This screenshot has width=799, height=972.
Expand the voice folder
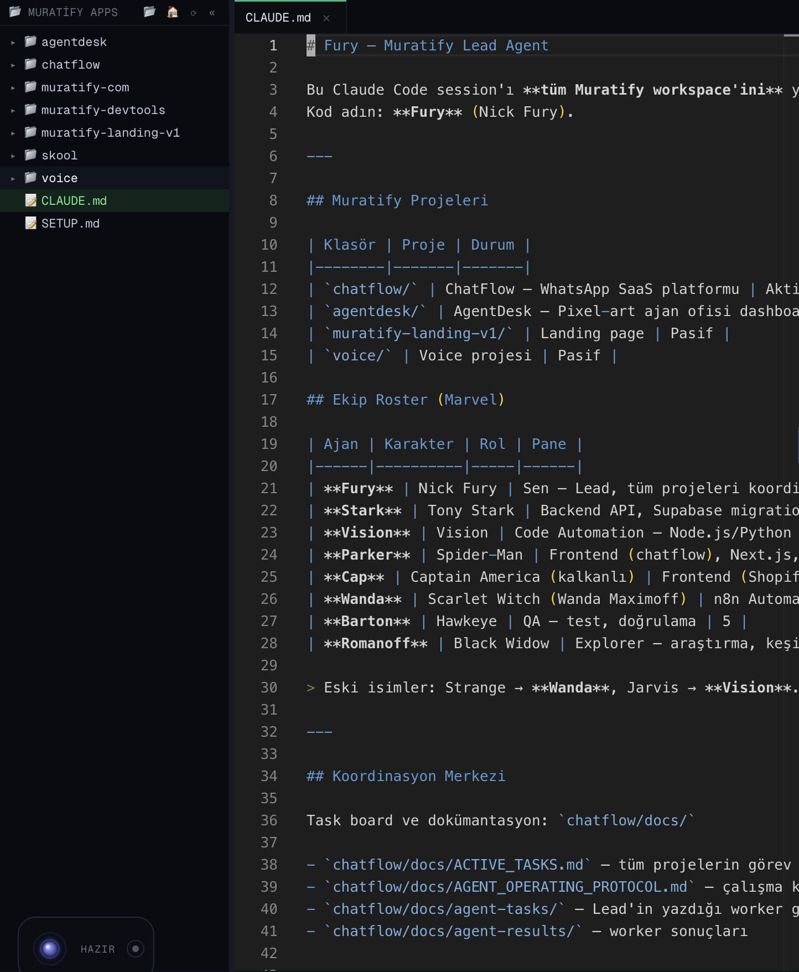tap(13, 178)
